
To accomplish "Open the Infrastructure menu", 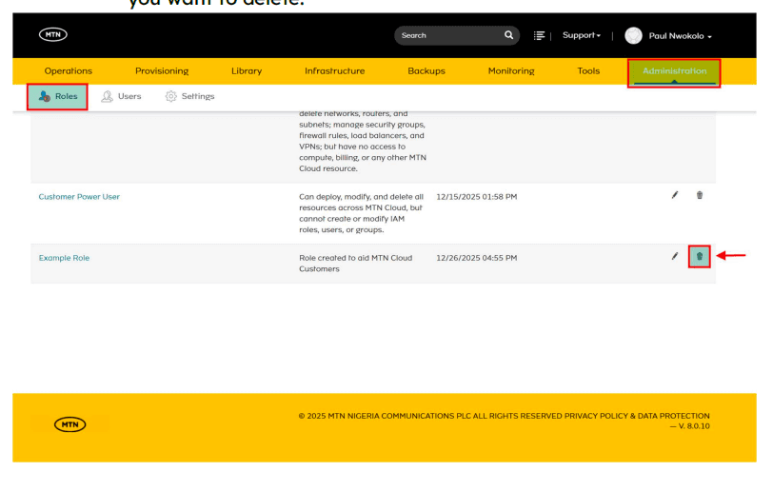I will [335, 71].
